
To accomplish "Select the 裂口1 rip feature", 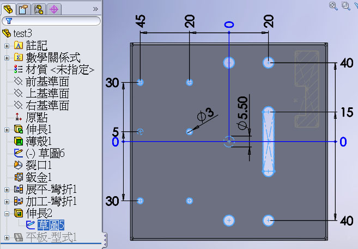I will tap(39, 165).
